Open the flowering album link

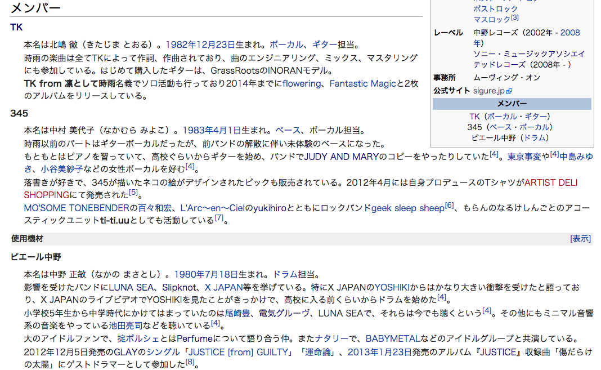point(302,83)
